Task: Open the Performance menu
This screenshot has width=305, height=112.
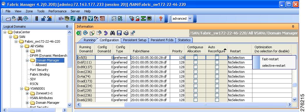Action: (x=57, y=11)
